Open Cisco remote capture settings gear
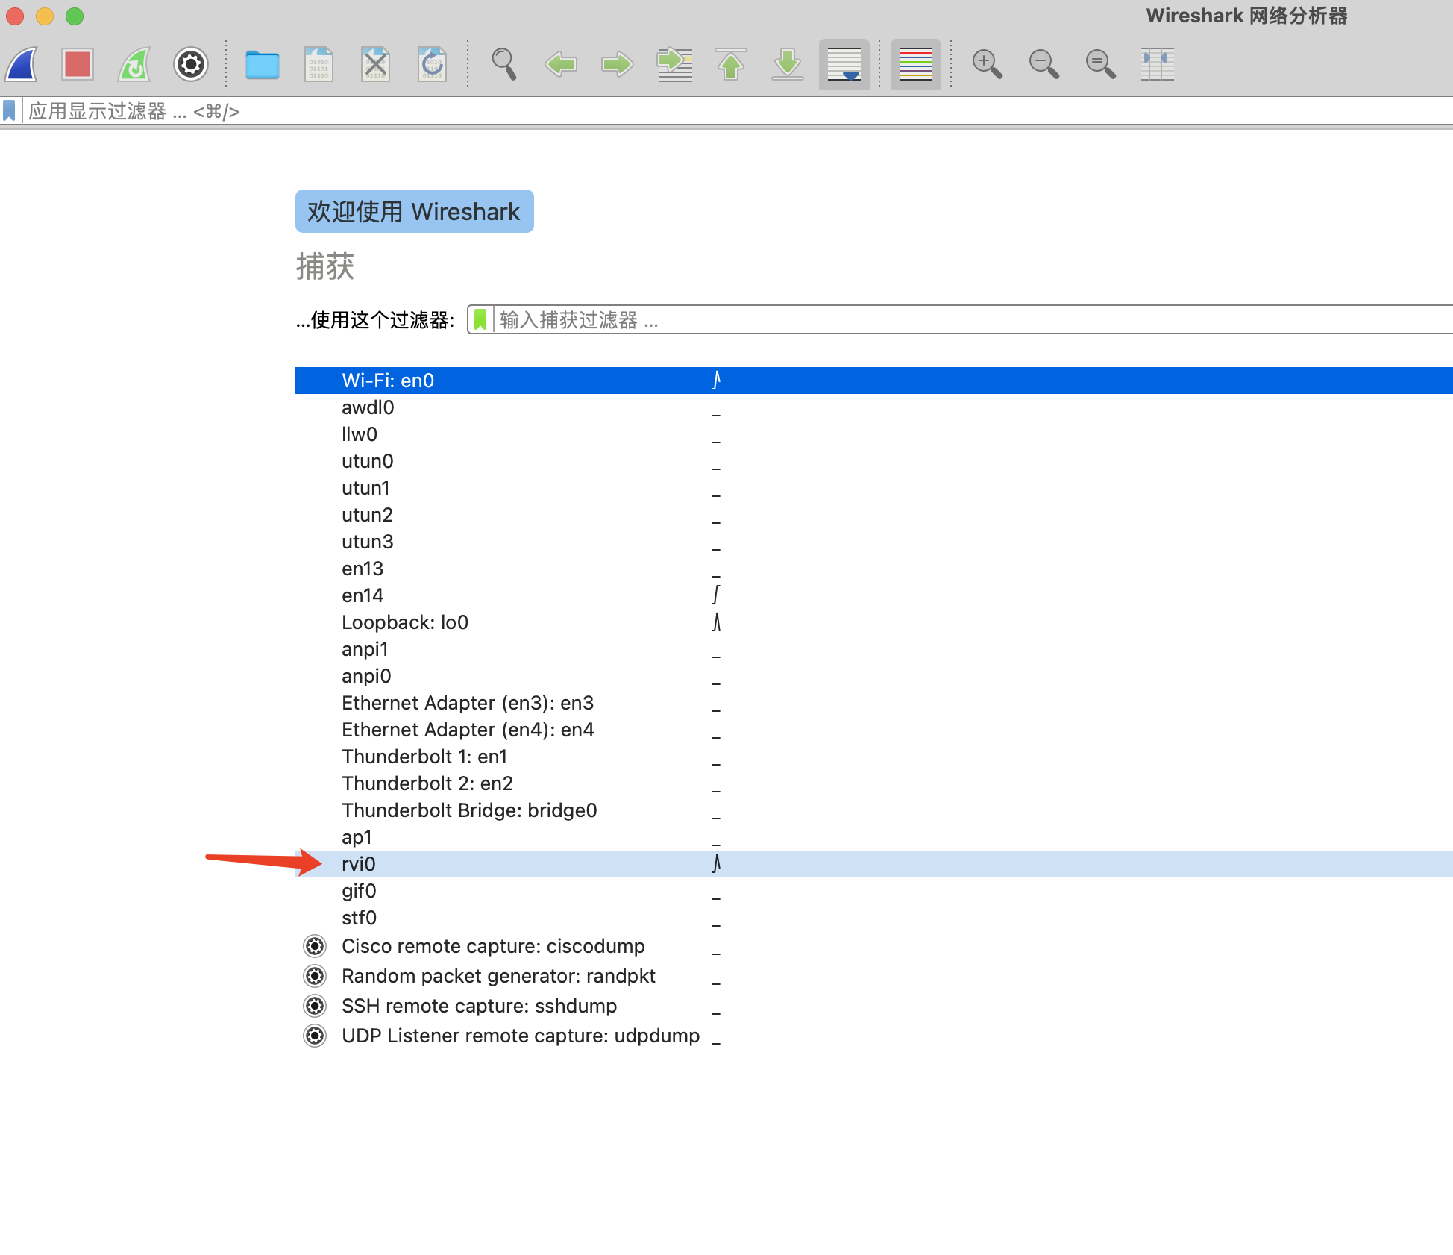Image resolution: width=1453 pixels, height=1255 pixels. tap(315, 946)
